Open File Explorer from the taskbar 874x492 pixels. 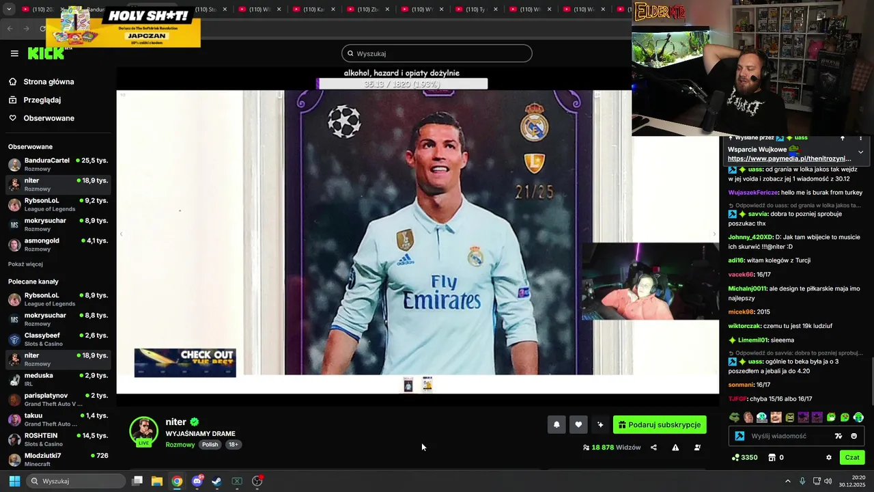156,481
